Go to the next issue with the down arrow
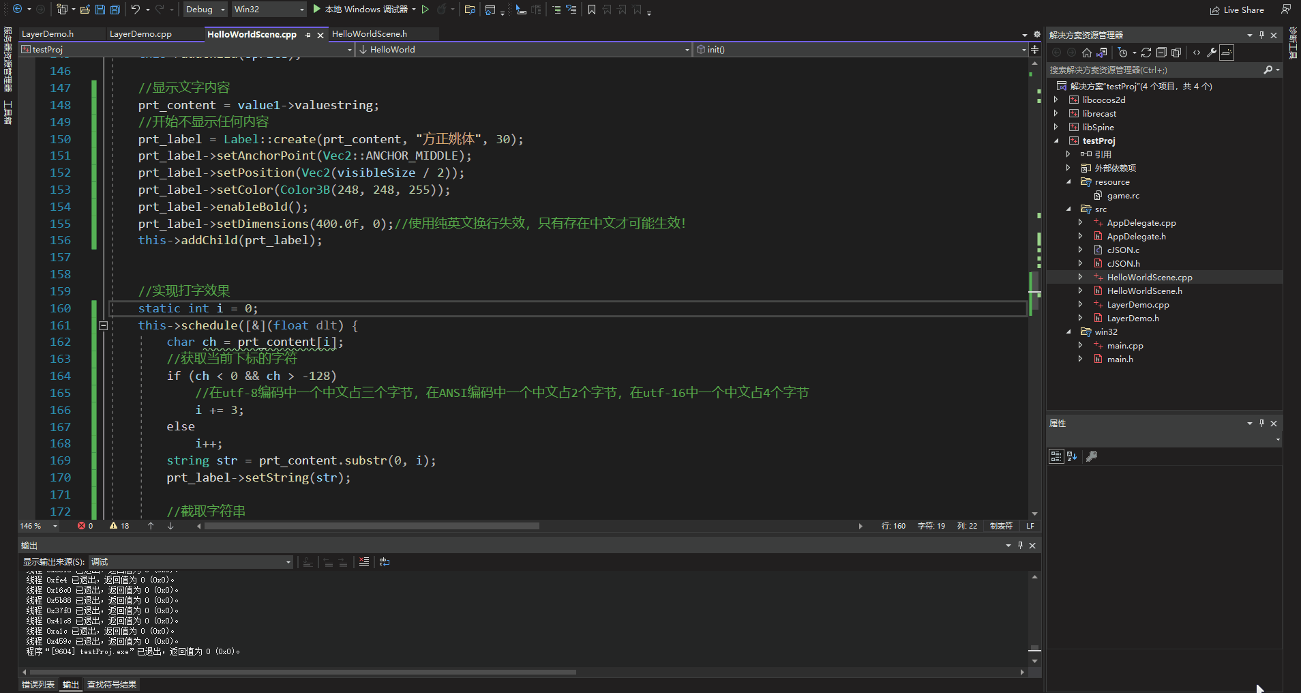 coord(170,526)
